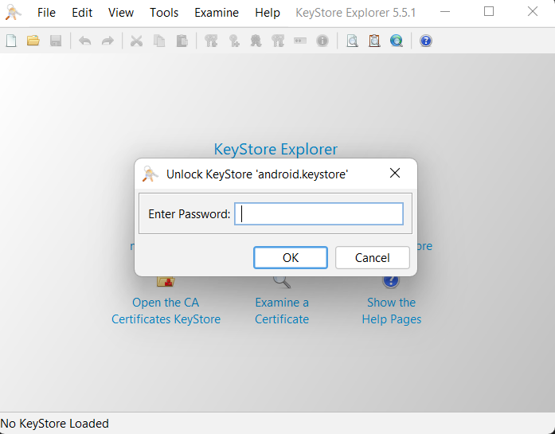The height and width of the screenshot is (434, 555).
Task: Click the 'Enter Password:' label
Action: pyautogui.click(x=190, y=214)
